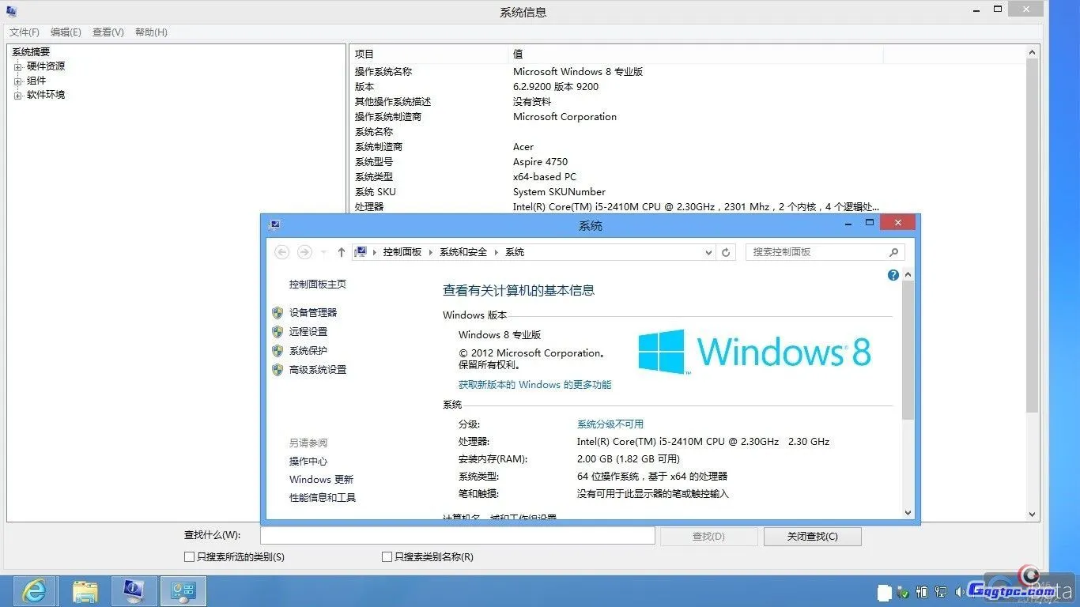
Task: Click inside the 查找什么(W) search field
Action: 457,536
